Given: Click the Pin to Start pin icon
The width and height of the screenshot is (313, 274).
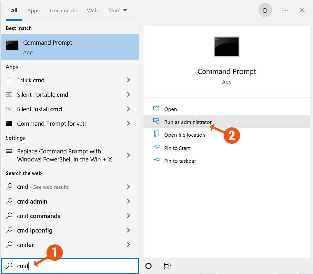Looking at the screenshot, I should [x=156, y=147].
